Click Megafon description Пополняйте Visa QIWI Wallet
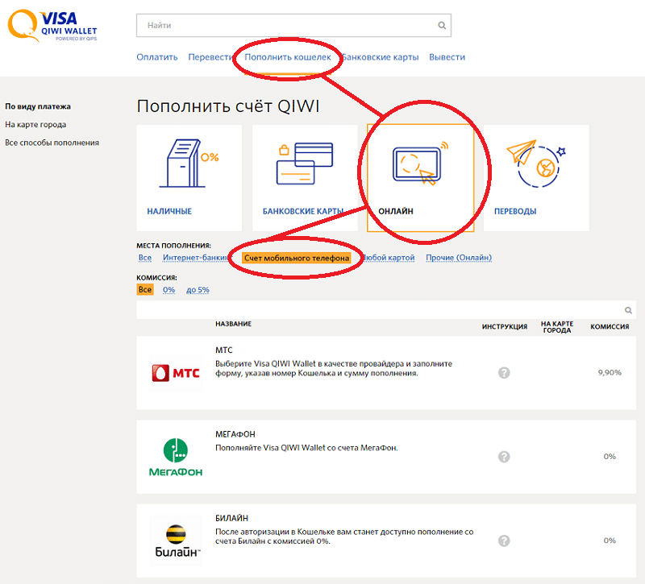 pyautogui.click(x=306, y=448)
